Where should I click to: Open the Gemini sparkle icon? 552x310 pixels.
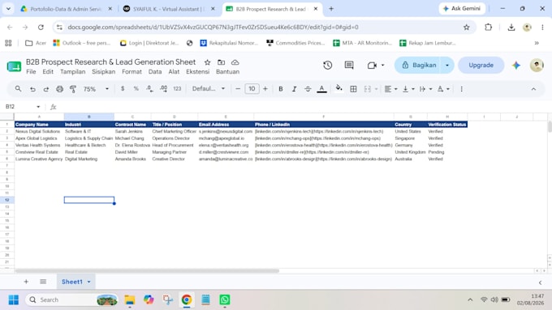[516, 66]
